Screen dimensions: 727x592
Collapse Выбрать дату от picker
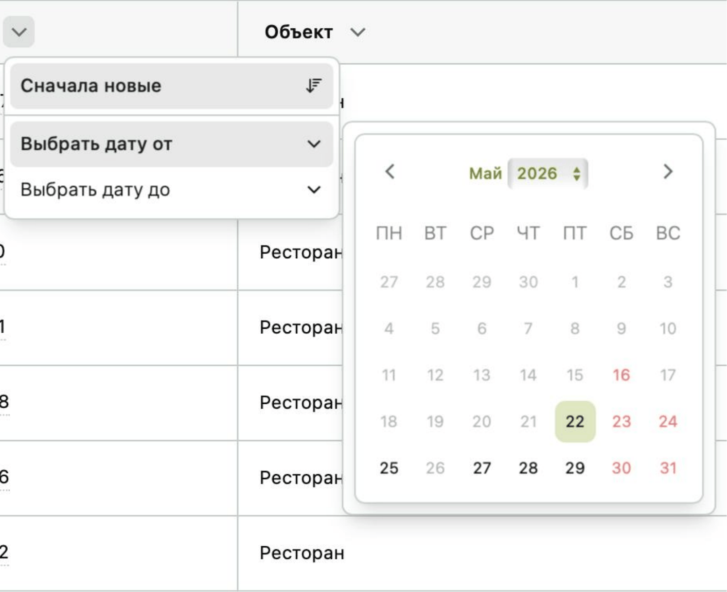pos(314,144)
